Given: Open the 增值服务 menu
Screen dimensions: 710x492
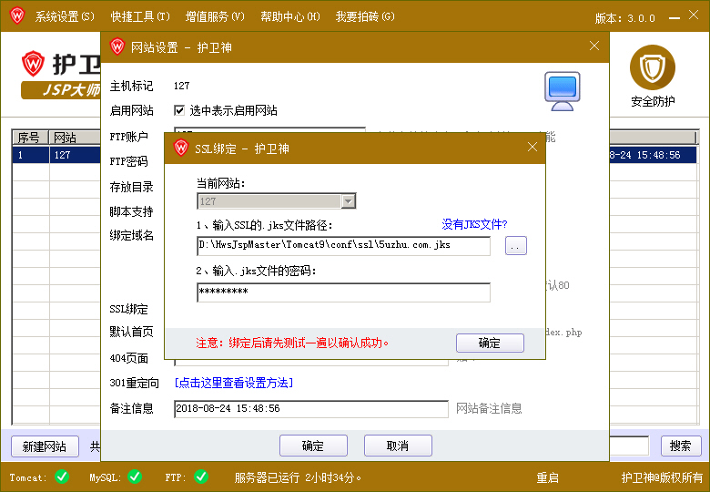Looking at the screenshot, I should point(215,16).
